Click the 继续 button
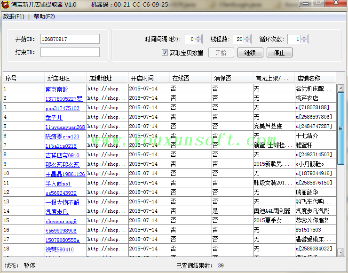This screenshot has width=348, height=273. click(x=250, y=53)
